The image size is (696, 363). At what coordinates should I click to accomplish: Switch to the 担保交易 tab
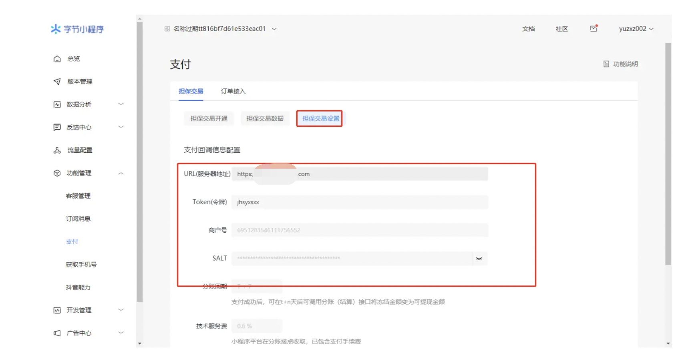pyautogui.click(x=191, y=91)
